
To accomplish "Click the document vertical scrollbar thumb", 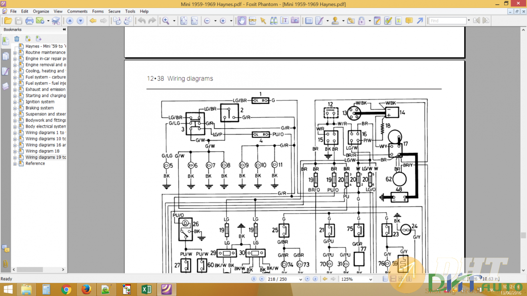I will (x=523, y=235).
